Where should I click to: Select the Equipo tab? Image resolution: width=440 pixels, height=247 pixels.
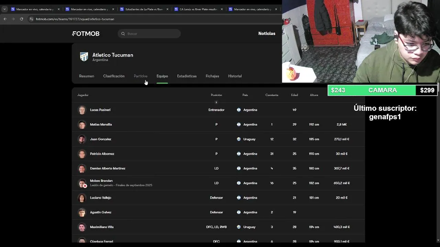(x=162, y=76)
